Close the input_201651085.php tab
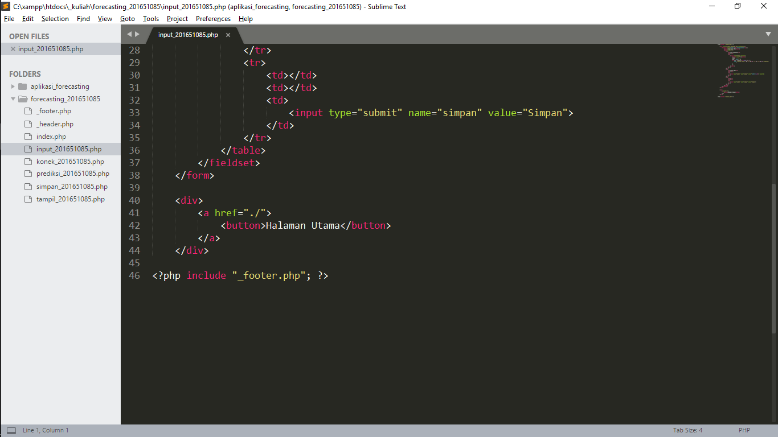Viewport: 778px width, 437px height. point(228,35)
